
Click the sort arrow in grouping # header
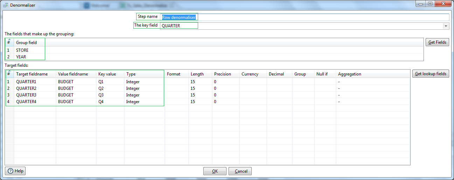(x=9, y=40)
